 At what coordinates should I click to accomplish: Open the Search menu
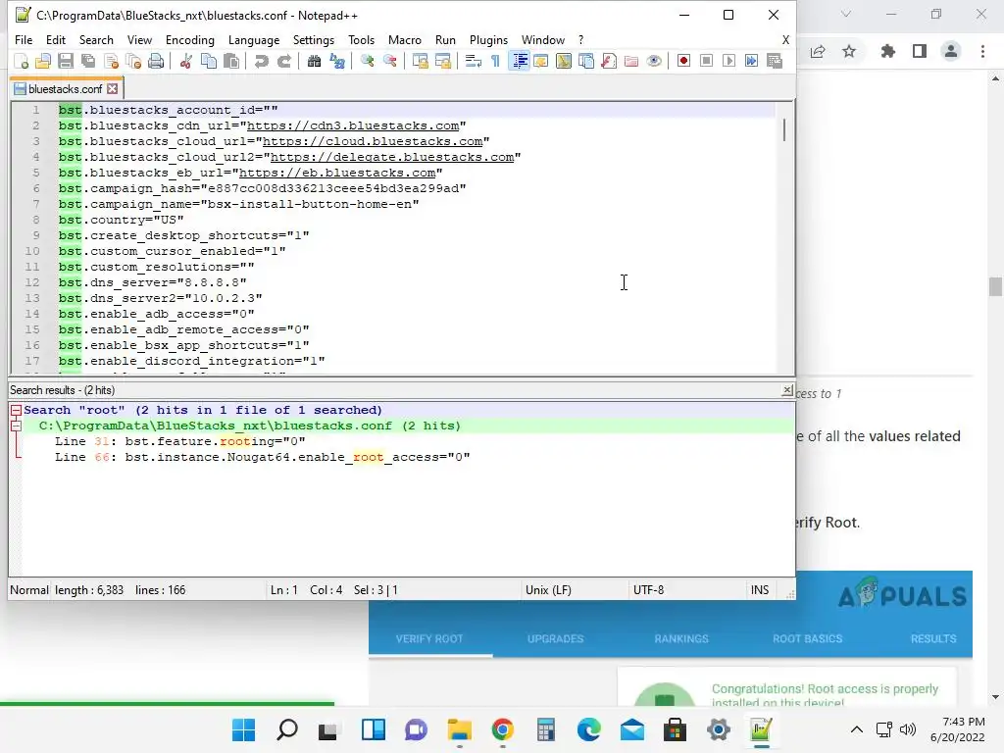click(96, 39)
